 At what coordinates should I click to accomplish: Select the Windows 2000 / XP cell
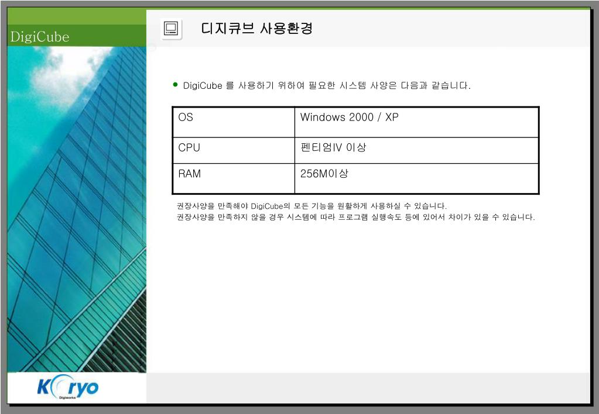point(416,122)
